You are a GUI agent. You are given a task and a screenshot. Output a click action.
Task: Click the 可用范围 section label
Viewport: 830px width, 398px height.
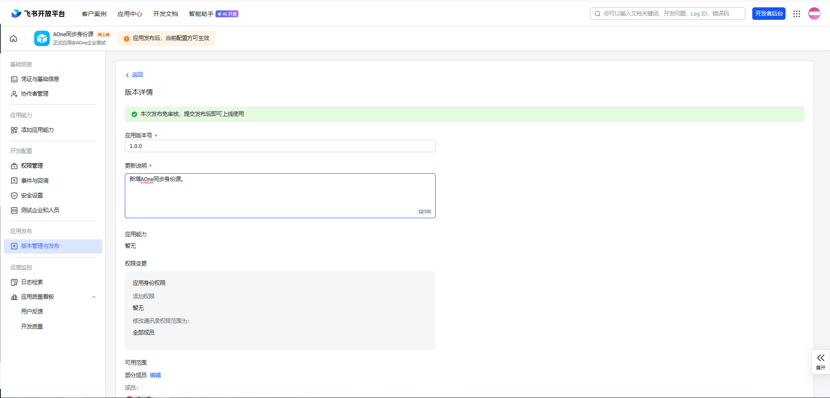point(136,363)
